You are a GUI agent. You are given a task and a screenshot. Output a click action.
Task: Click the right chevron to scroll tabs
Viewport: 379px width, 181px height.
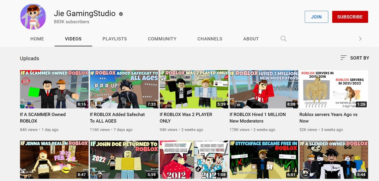(360, 39)
